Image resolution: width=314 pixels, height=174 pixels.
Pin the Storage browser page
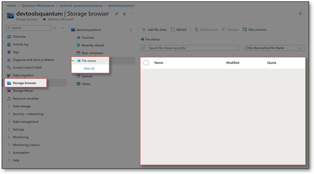click(116, 14)
